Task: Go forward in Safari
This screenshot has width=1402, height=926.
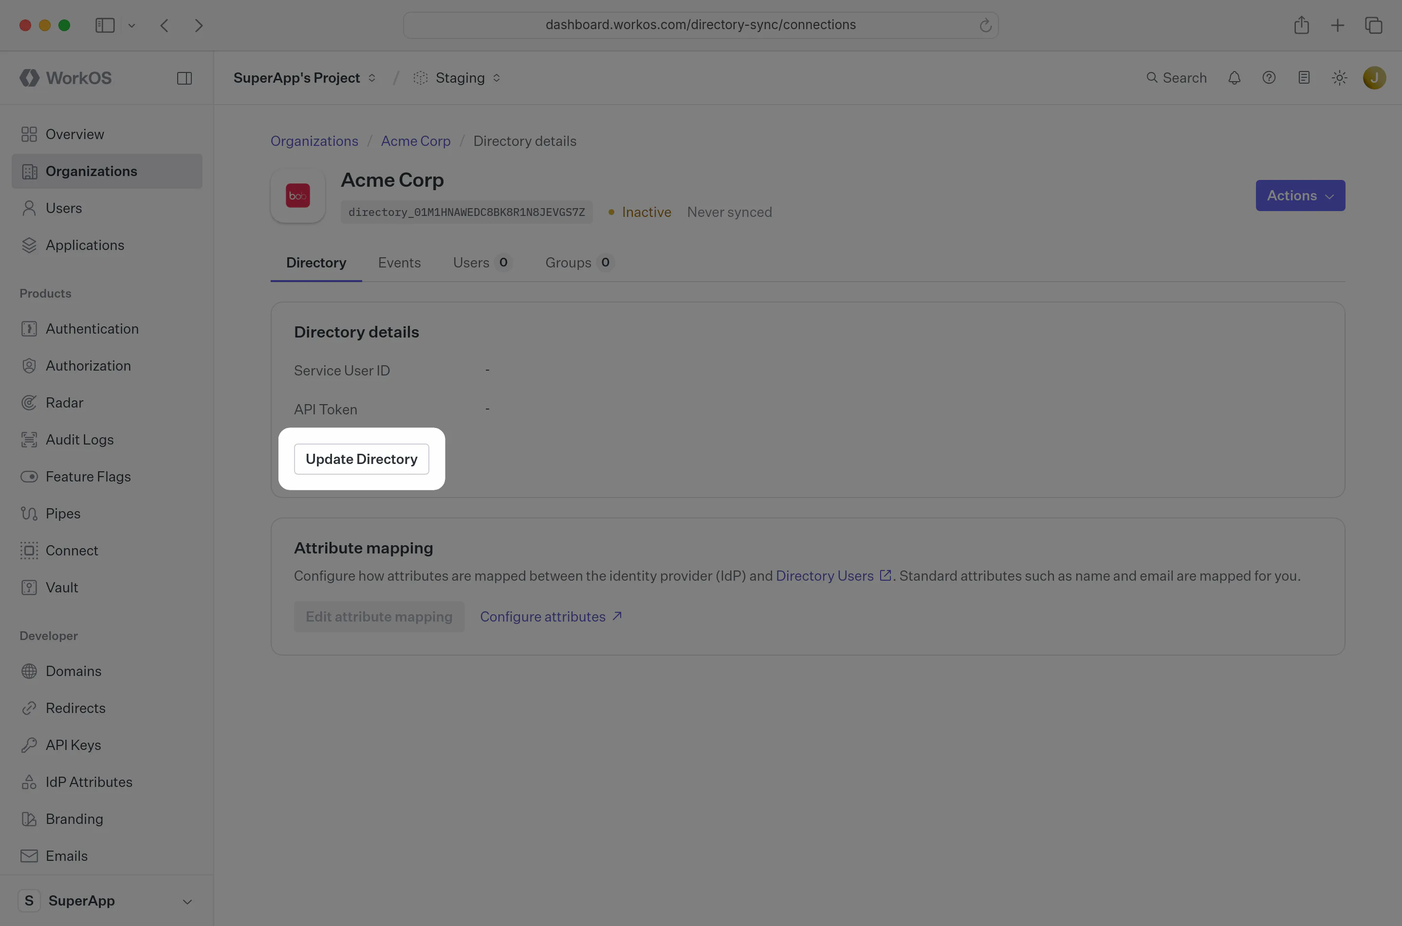Action: tap(199, 25)
